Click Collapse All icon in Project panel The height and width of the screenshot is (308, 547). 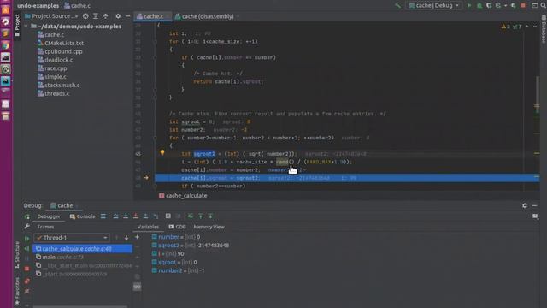(x=105, y=16)
